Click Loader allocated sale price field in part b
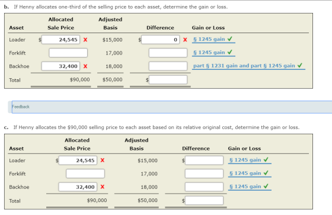332x215 pixels. 60,40
